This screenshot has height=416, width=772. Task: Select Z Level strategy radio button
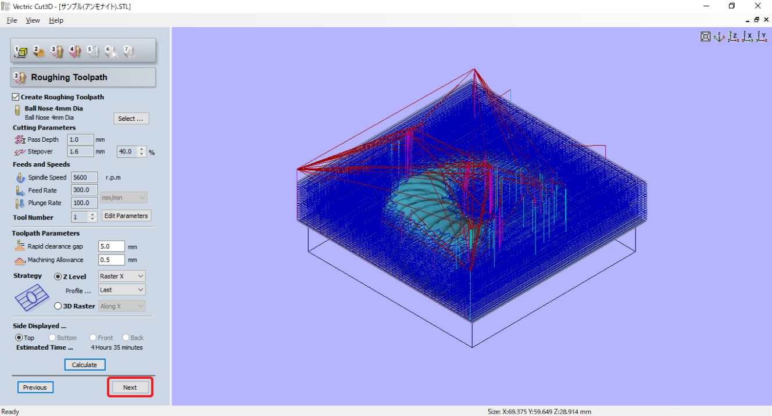(x=58, y=277)
